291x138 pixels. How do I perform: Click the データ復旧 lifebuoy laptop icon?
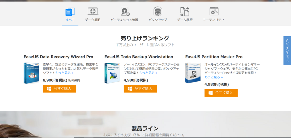click(x=93, y=11)
